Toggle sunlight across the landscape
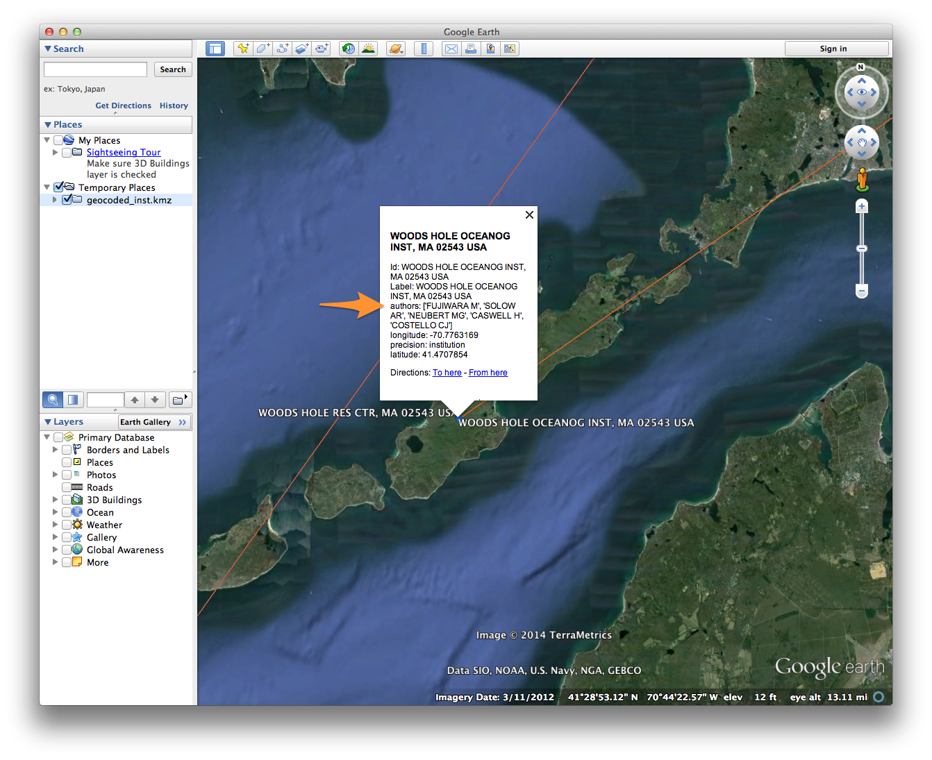Viewport: 932px width, 760px height. pyautogui.click(x=368, y=49)
